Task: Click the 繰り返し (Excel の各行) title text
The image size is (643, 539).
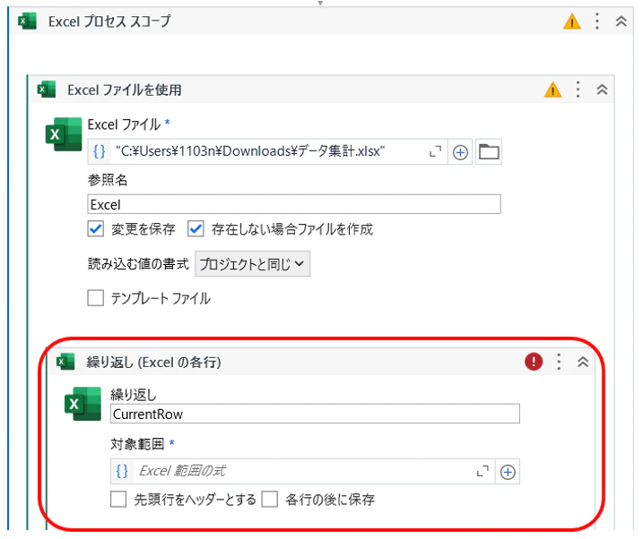Action: pos(153,363)
